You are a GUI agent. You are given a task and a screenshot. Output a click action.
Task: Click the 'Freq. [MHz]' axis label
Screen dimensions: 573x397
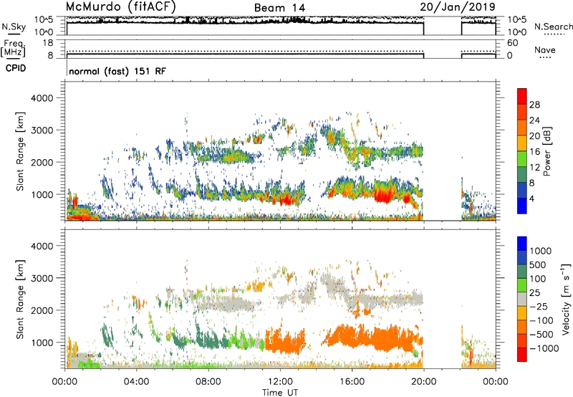[13, 48]
